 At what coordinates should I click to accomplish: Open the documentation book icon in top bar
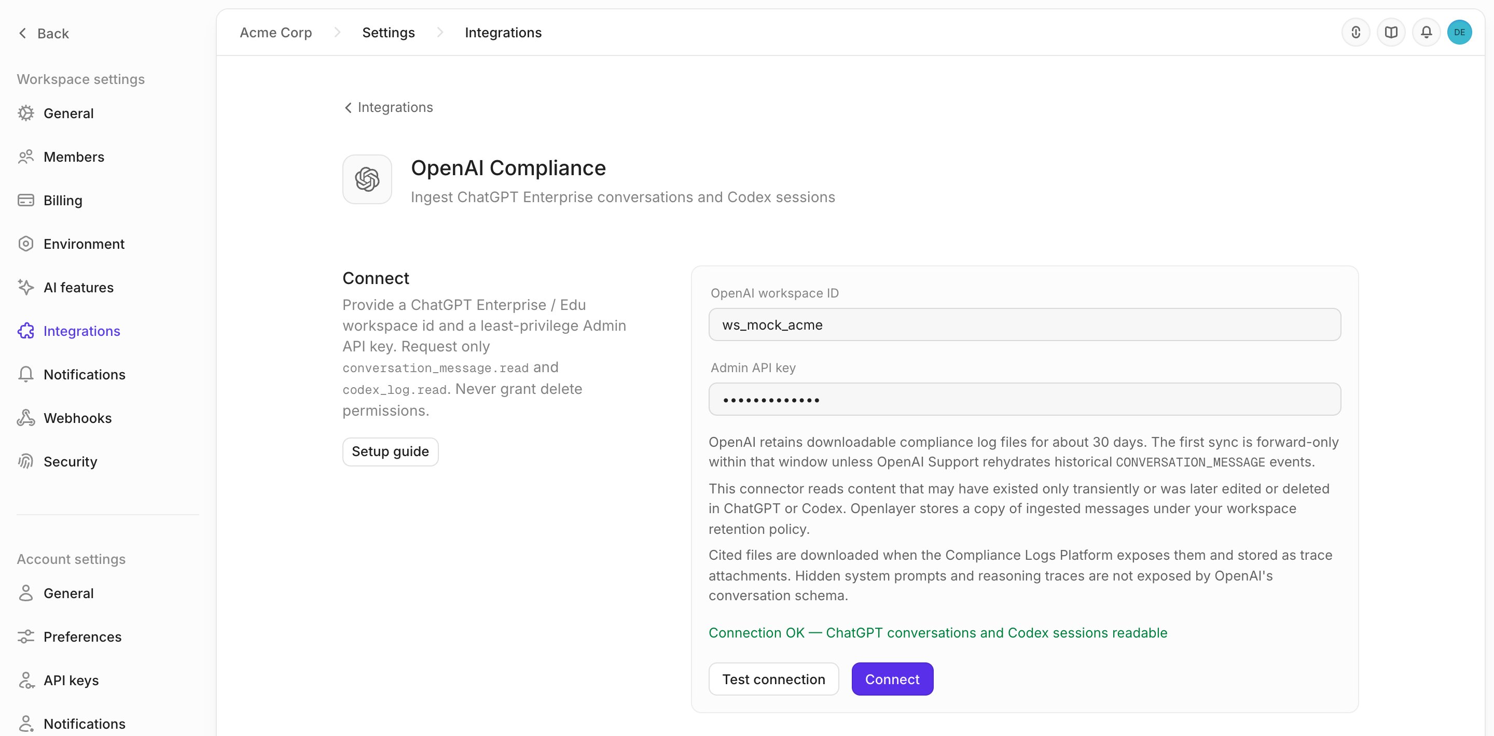[1391, 32]
